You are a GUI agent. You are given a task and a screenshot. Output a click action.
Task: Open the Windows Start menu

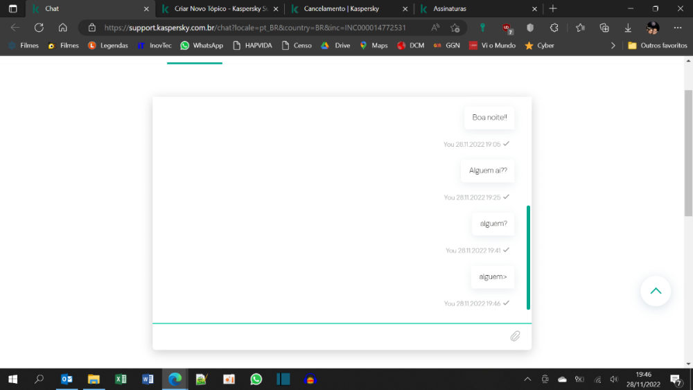pyautogui.click(x=12, y=380)
